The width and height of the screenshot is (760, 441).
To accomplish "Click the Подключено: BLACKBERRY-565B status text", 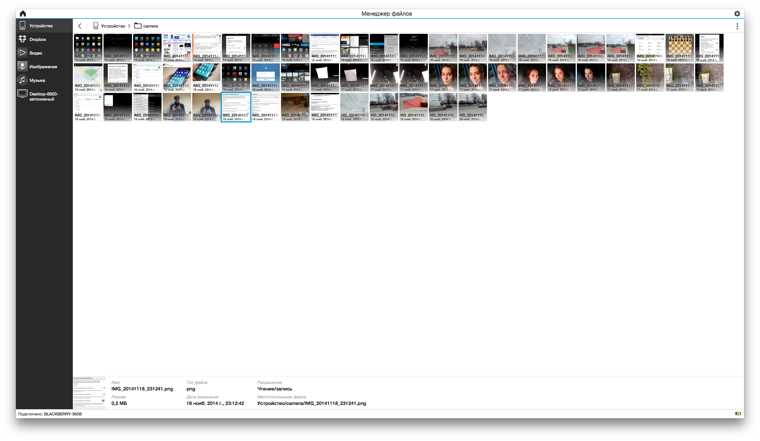I will (50, 414).
